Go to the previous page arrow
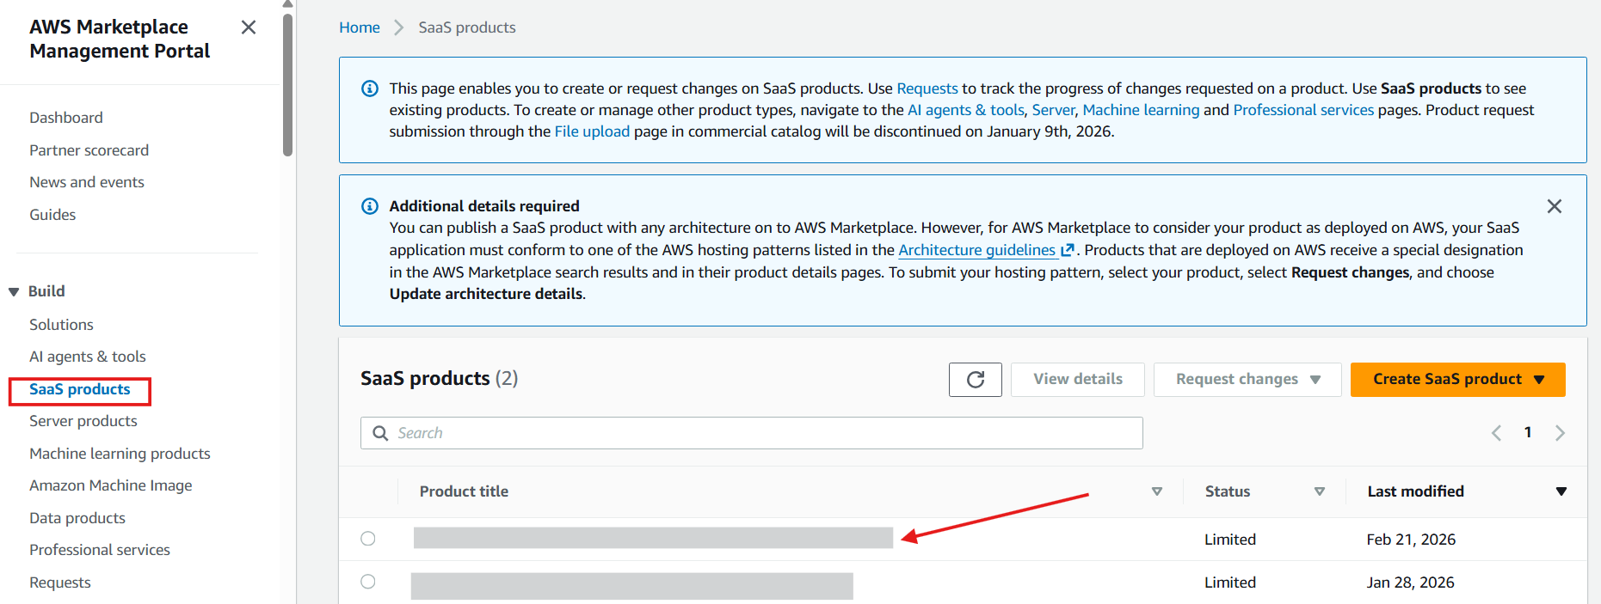Screen dimensions: 1601x604 [x=1496, y=433]
